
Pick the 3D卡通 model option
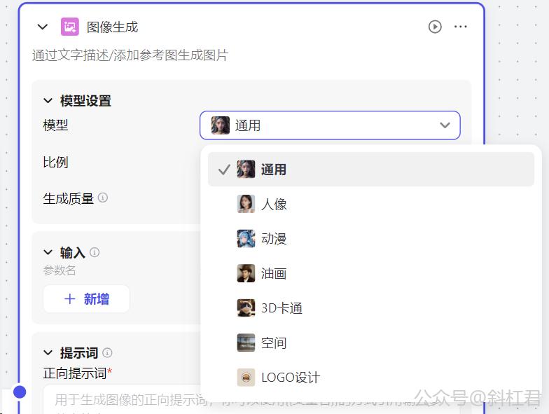(371, 308)
